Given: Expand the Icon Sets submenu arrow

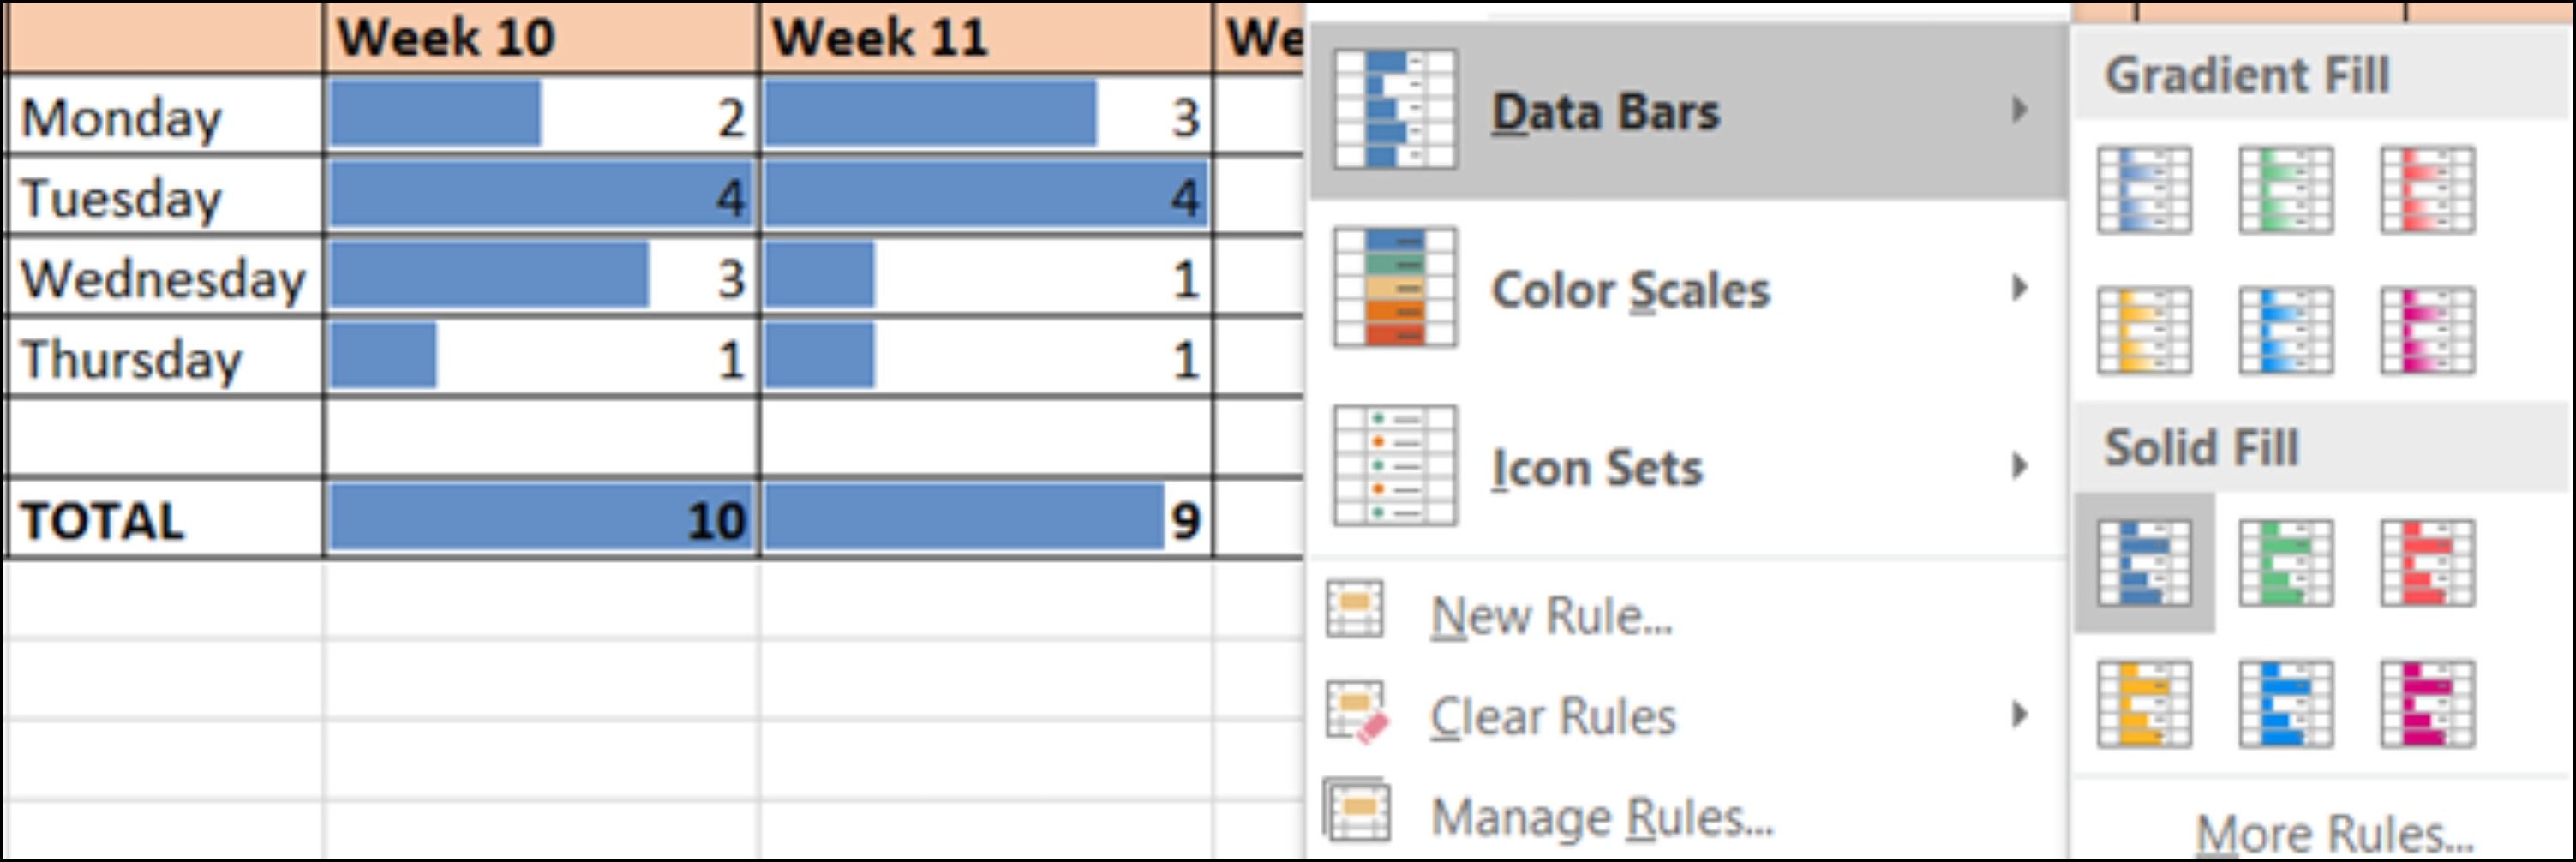Looking at the screenshot, I should pos(2020,466).
